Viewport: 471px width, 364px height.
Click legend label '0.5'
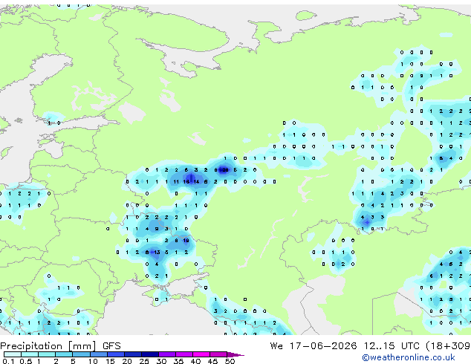26,361
